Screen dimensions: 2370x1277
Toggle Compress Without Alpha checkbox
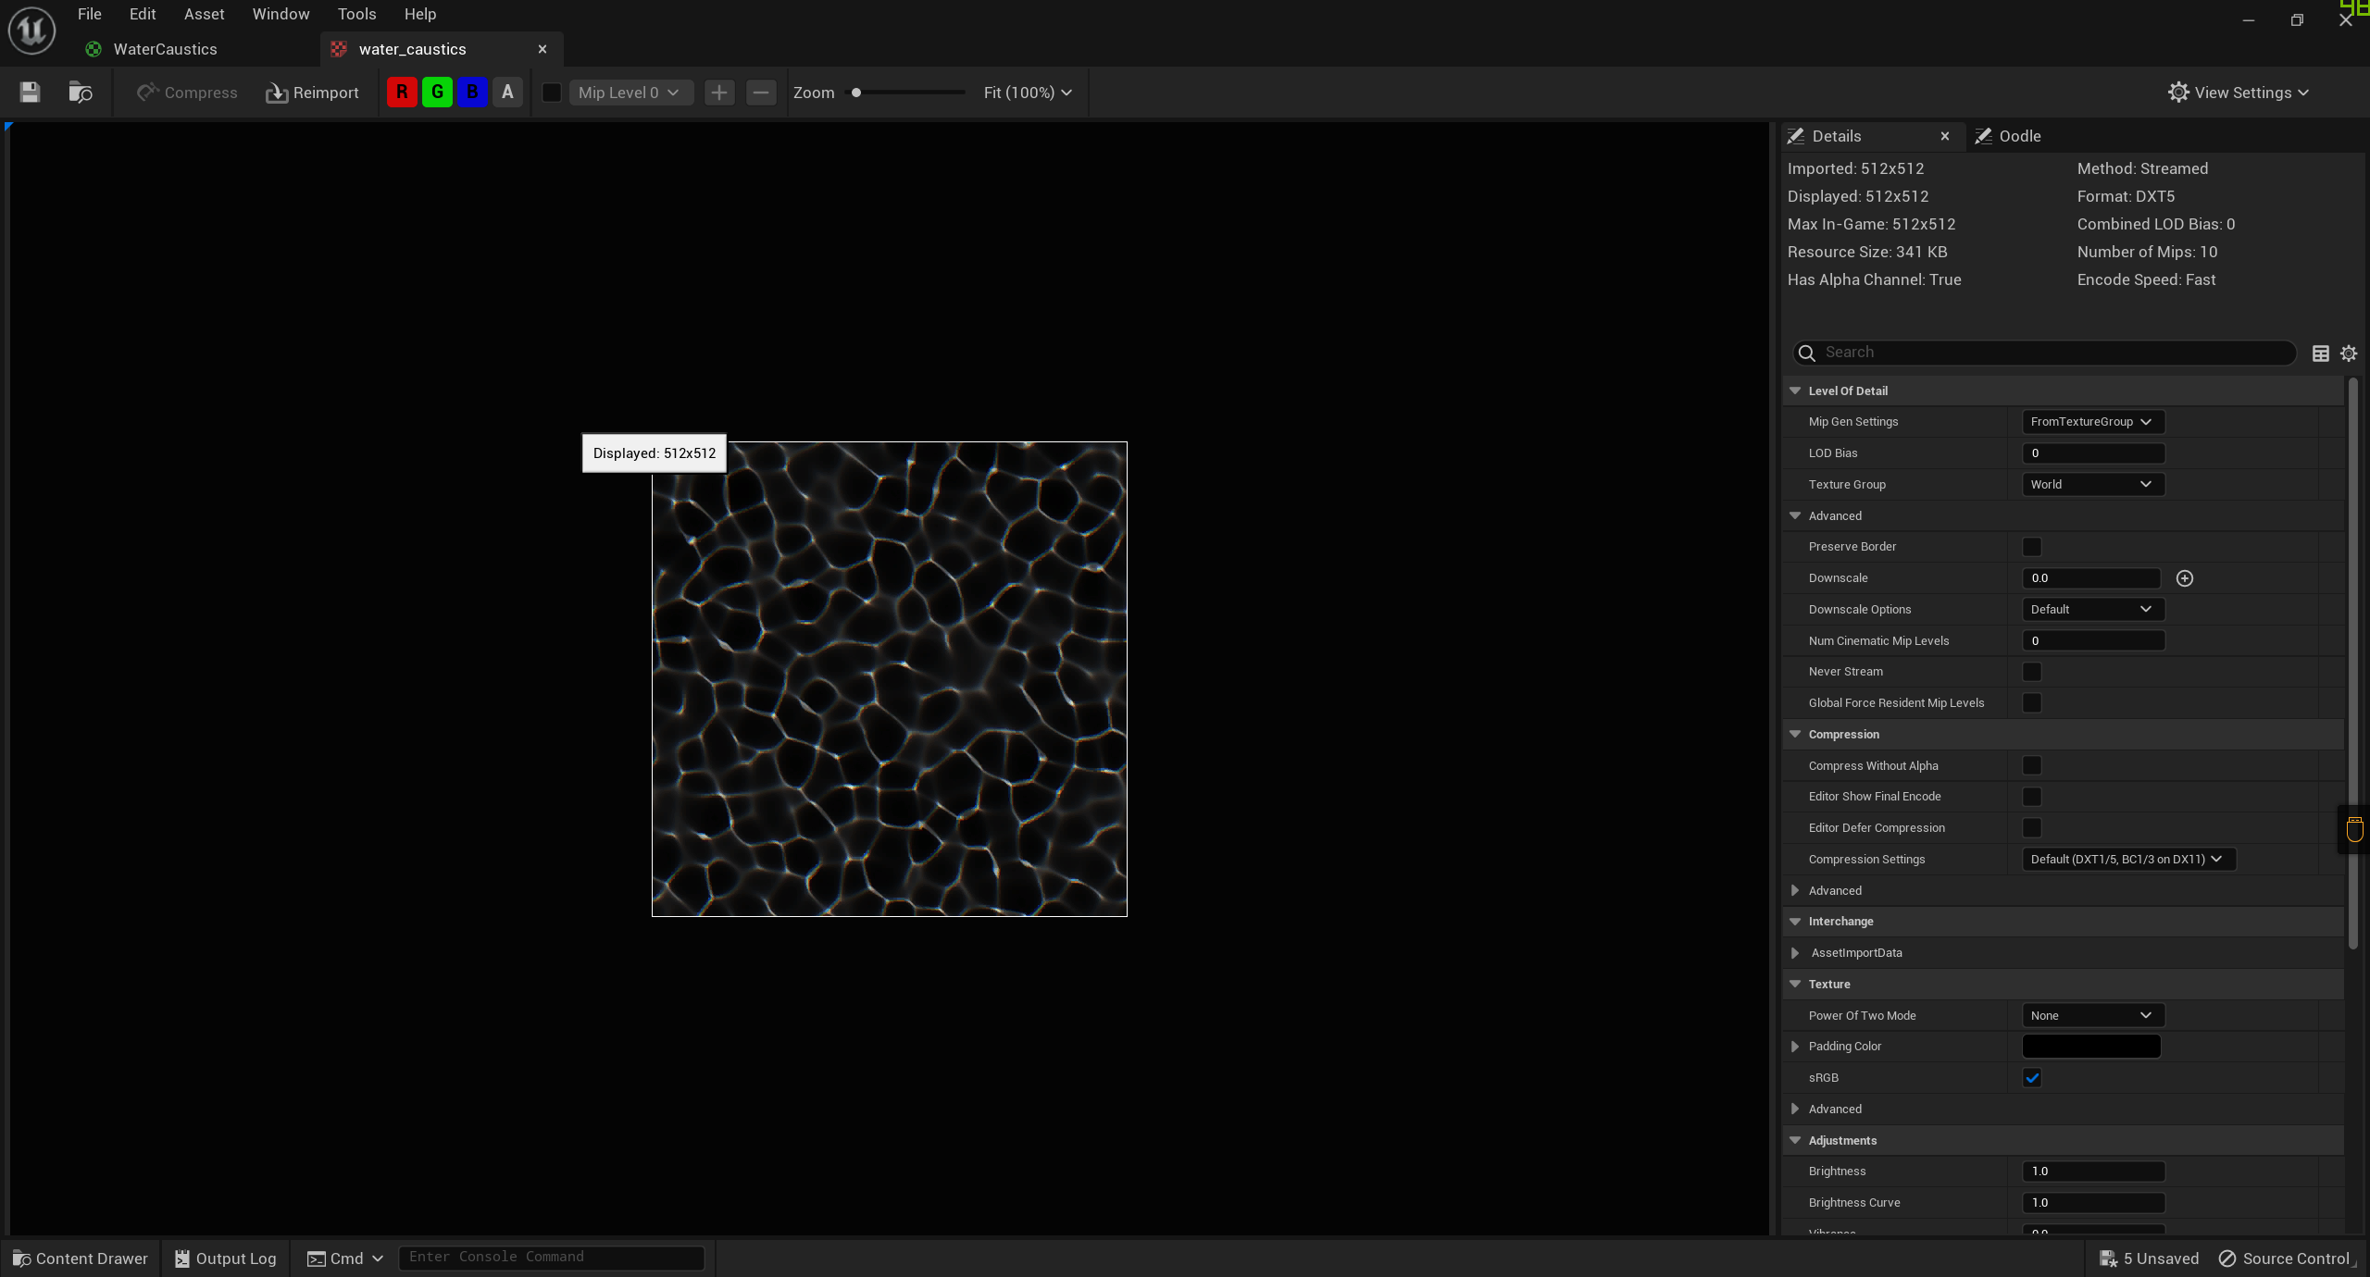point(2031,766)
